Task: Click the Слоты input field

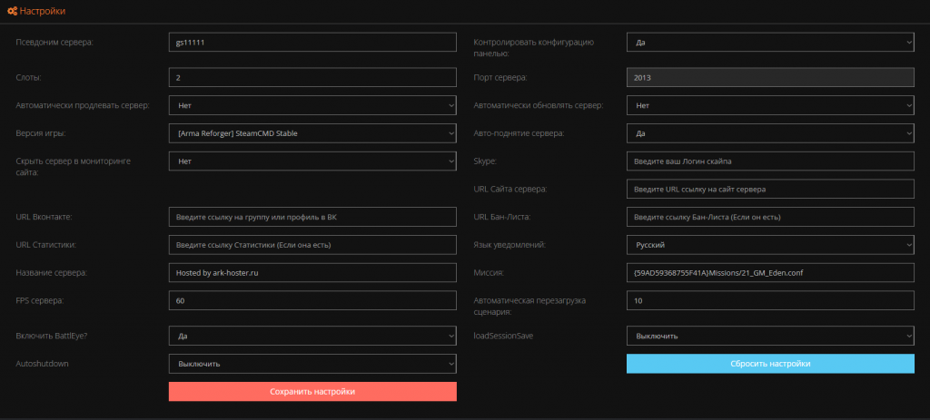Action: [x=312, y=78]
